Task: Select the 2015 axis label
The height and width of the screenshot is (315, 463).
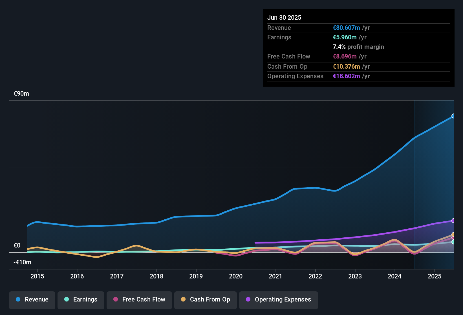Action: coord(38,276)
